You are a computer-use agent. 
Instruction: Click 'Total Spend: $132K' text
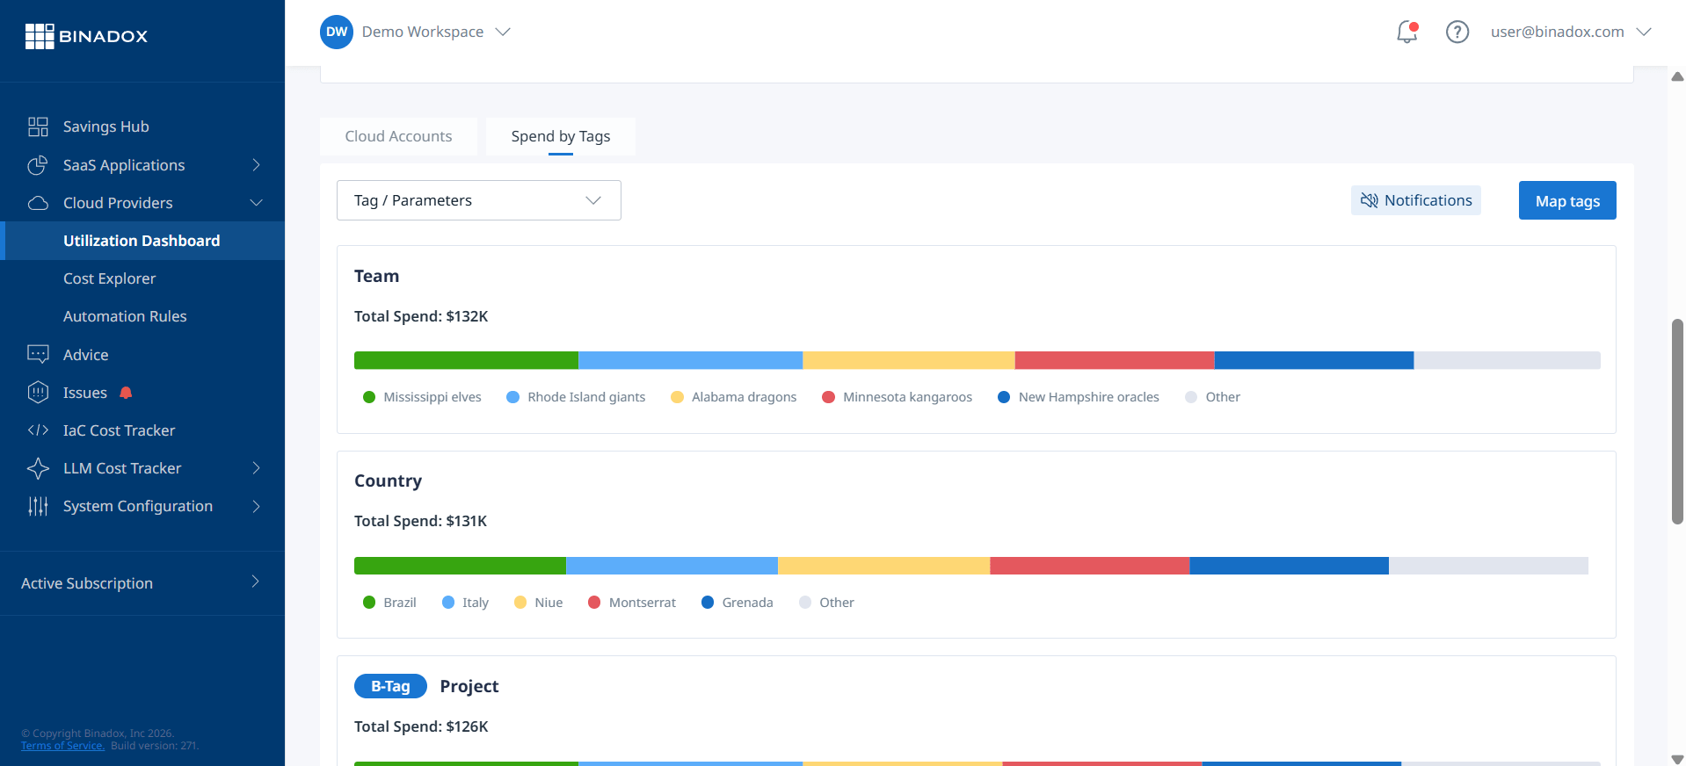click(x=421, y=316)
